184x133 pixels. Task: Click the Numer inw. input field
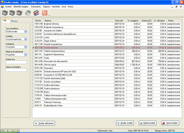(x=16, y=62)
